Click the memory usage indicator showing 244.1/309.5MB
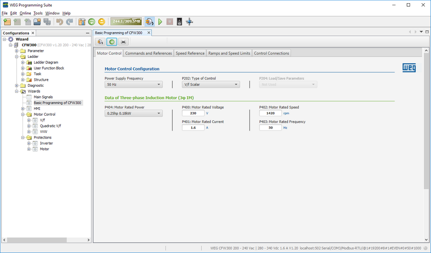 (125, 21)
